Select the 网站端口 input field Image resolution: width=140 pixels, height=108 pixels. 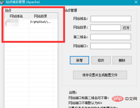pyautogui.click(x=111, y=46)
